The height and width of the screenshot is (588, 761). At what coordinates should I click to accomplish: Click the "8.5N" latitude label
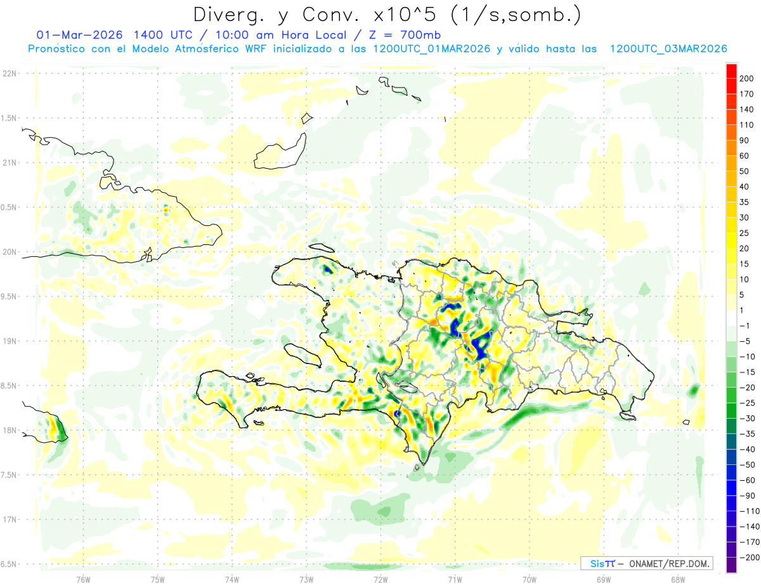click(x=9, y=386)
